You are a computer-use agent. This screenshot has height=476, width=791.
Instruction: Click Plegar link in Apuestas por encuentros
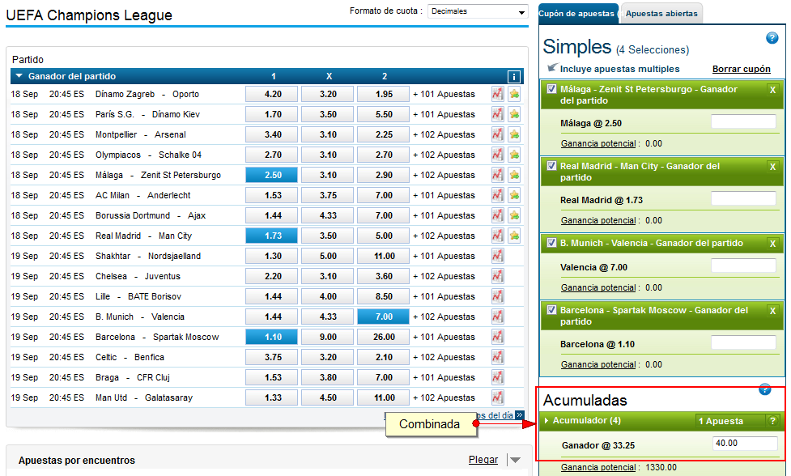483,460
